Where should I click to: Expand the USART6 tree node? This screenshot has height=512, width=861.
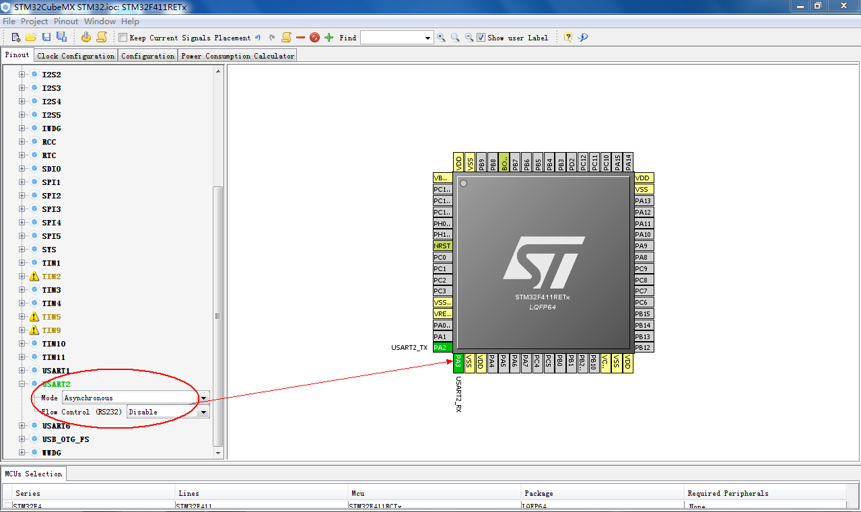tap(22, 426)
